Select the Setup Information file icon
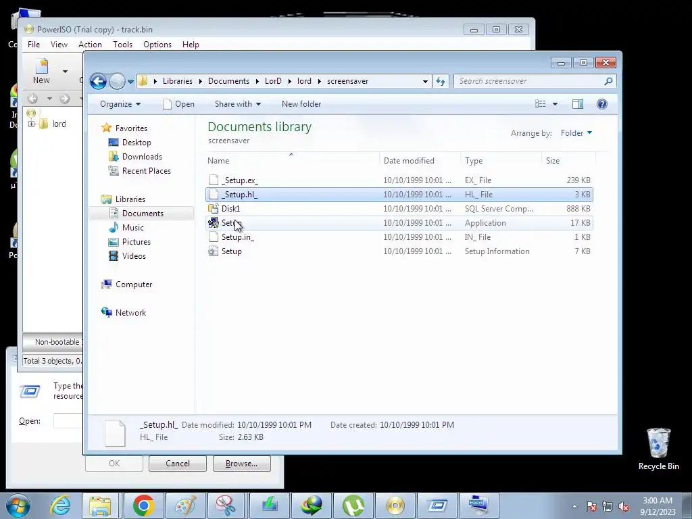 pyautogui.click(x=214, y=251)
